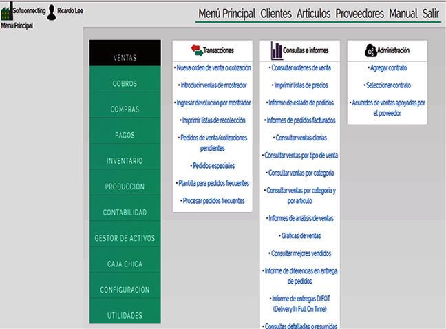The width and height of the screenshot is (446, 329).
Task: Go to Proveedores in top navigation
Action: click(x=359, y=14)
